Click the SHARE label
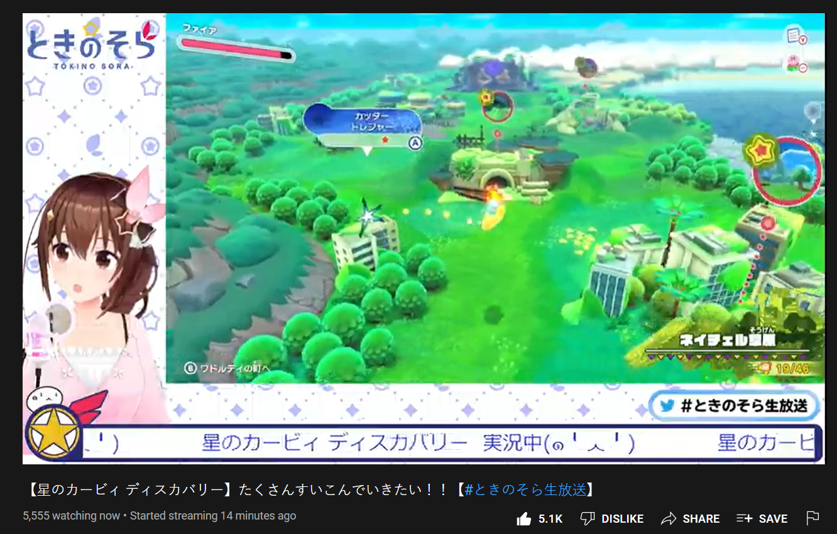The height and width of the screenshot is (534, 837). point(701,519)
